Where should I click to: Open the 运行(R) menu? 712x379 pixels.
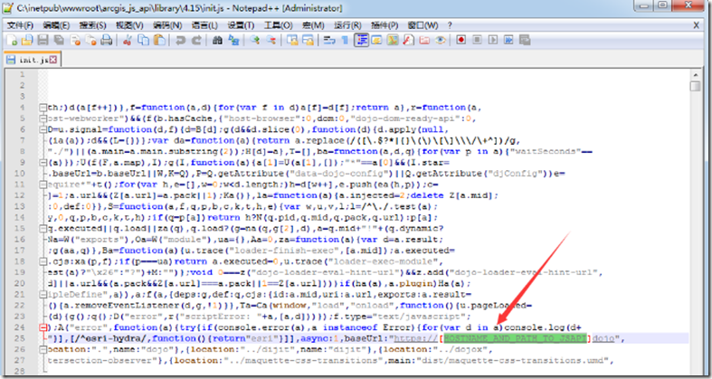(x=347, y=25)
